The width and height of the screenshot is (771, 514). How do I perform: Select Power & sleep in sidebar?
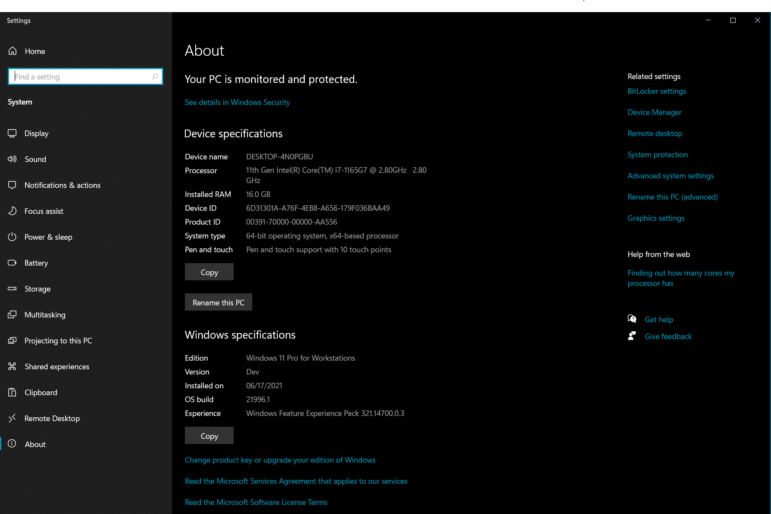point(86,237)
